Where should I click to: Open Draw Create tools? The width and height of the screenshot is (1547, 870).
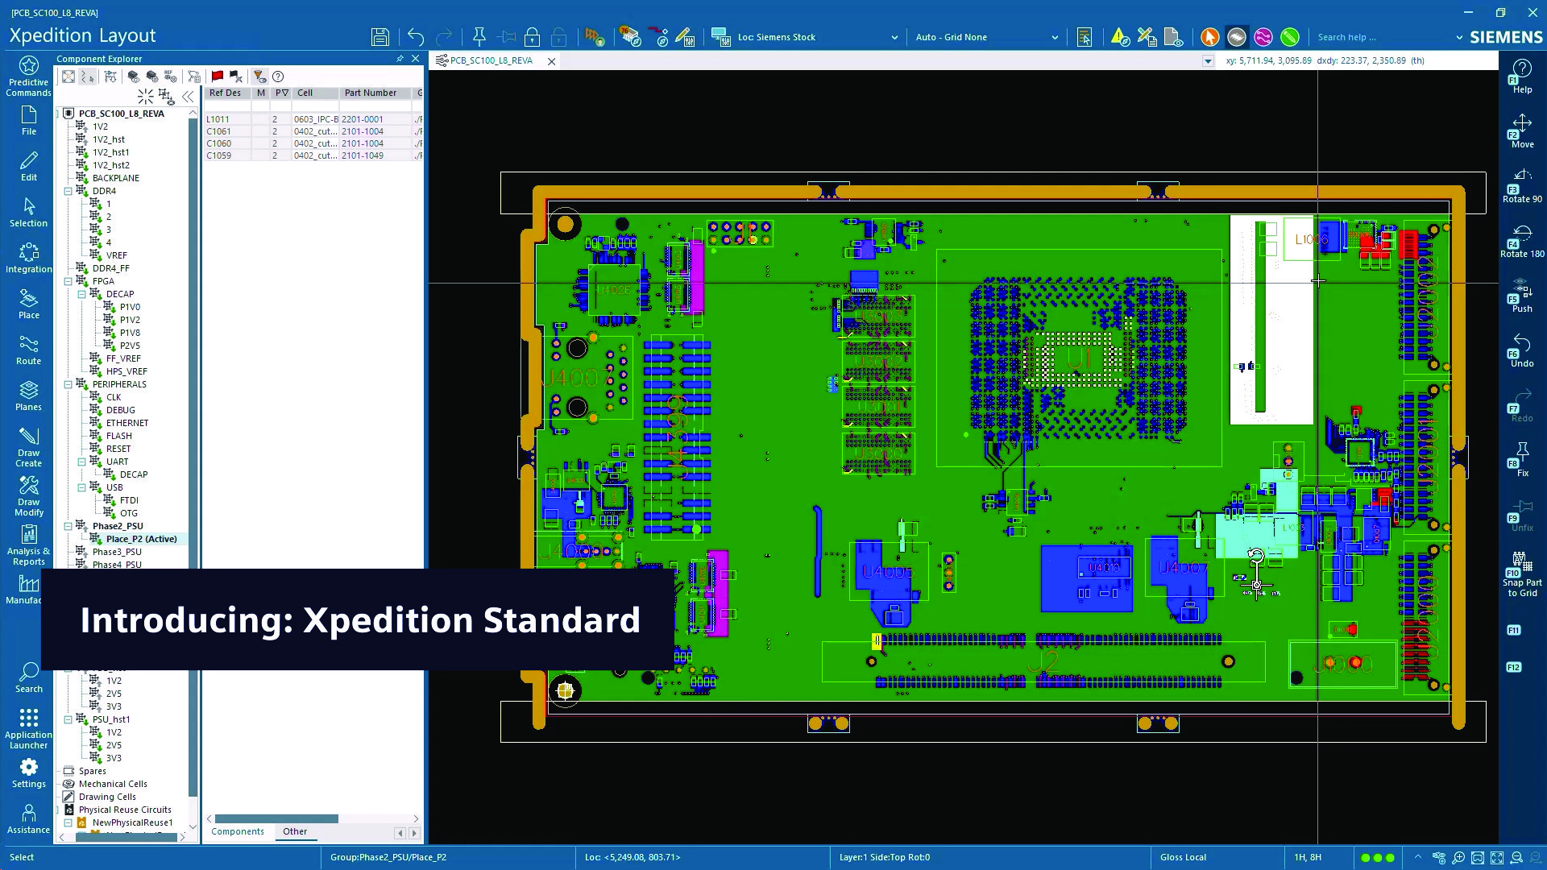point(28,447)
